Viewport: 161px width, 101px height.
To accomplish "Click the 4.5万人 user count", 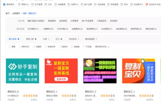I will (34, 100).
